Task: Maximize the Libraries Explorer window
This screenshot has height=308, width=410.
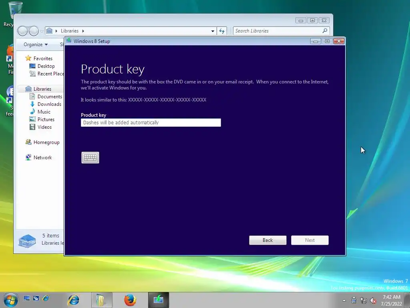Action: click(x=312, y=20)
